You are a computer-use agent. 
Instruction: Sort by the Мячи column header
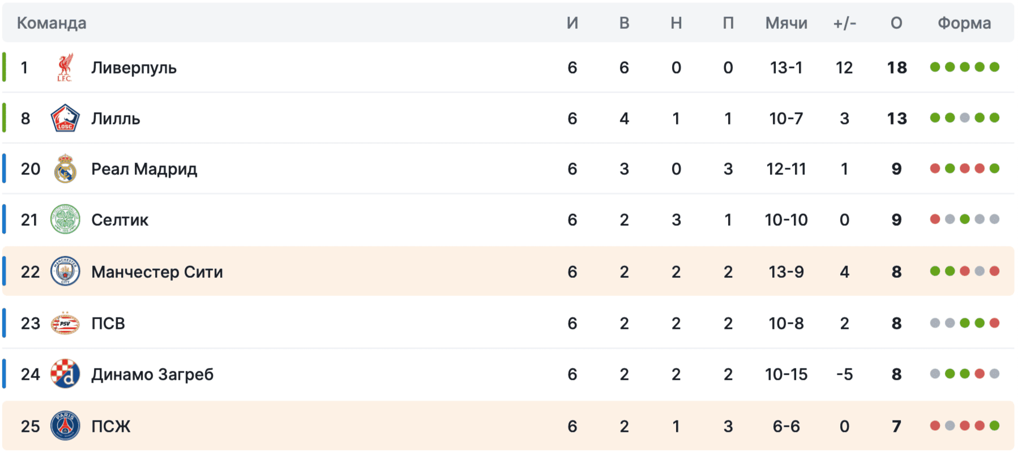coord(786,23)
